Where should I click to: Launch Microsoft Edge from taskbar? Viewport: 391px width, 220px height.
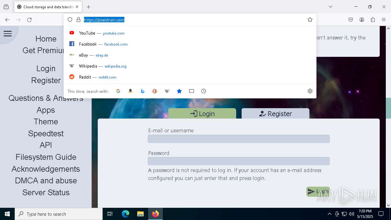click(126, 214)
